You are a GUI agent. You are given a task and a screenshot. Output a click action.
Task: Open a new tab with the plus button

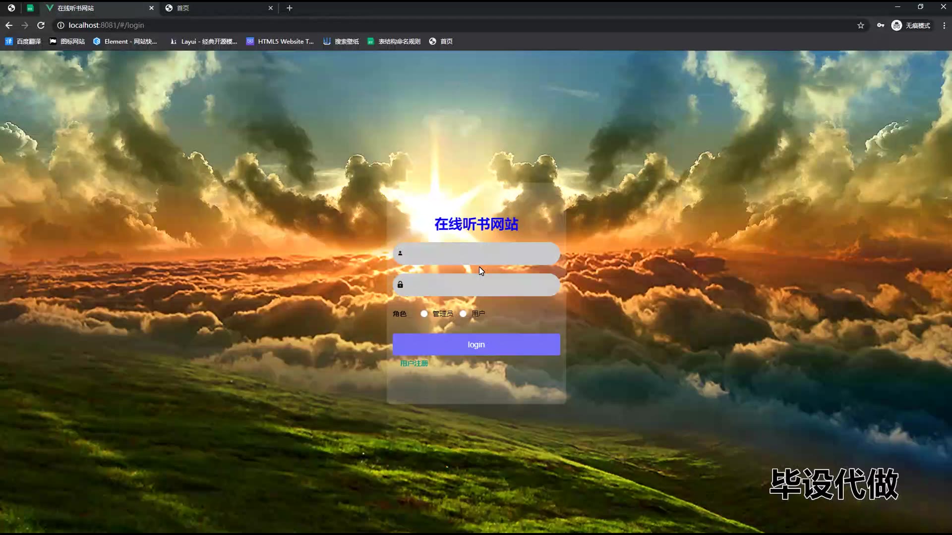[x=290, y=8]
